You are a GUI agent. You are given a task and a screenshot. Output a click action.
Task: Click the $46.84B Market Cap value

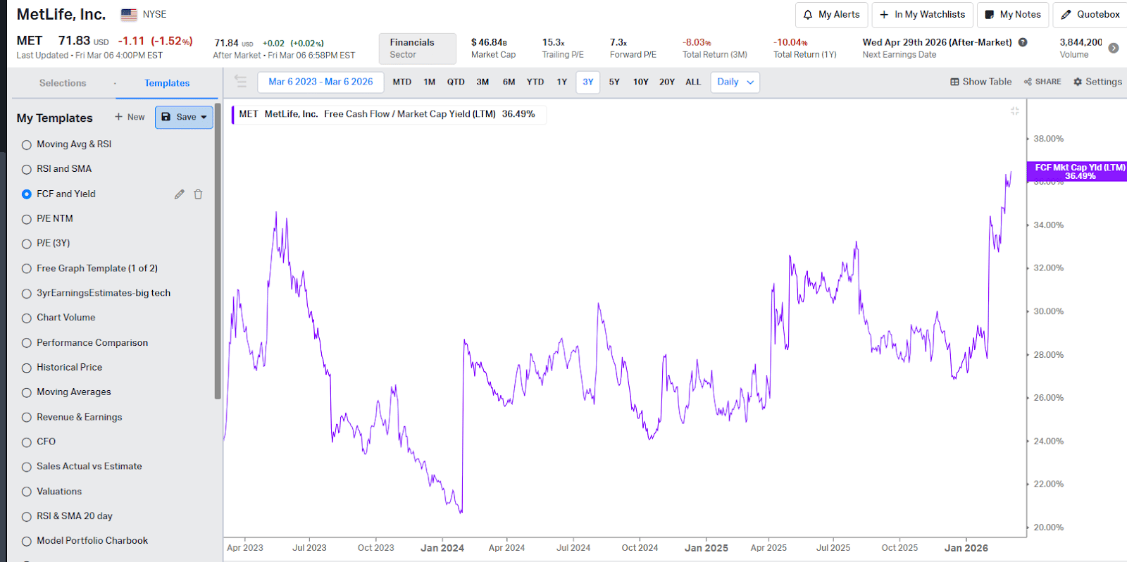coord(489,43)
